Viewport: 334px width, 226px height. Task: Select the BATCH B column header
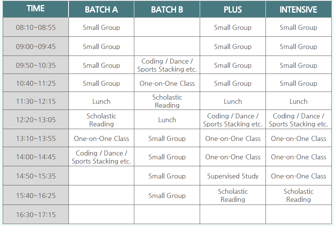pyautogui.click(x=167, y=9)
